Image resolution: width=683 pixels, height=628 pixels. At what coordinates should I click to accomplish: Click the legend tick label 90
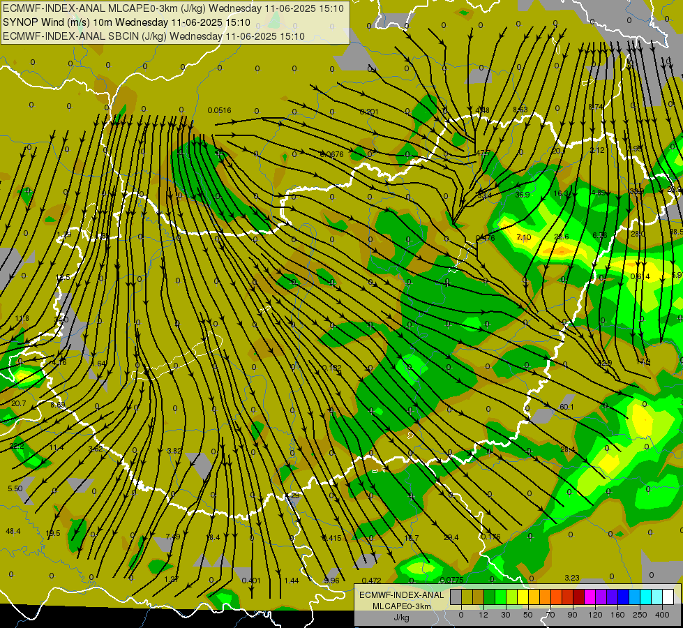click(x=572, y=615)
